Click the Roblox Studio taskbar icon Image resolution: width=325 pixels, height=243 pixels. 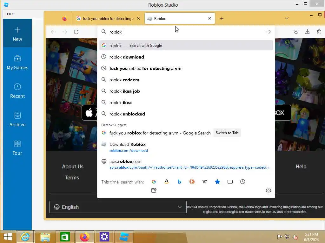click(x=124, y=237)
